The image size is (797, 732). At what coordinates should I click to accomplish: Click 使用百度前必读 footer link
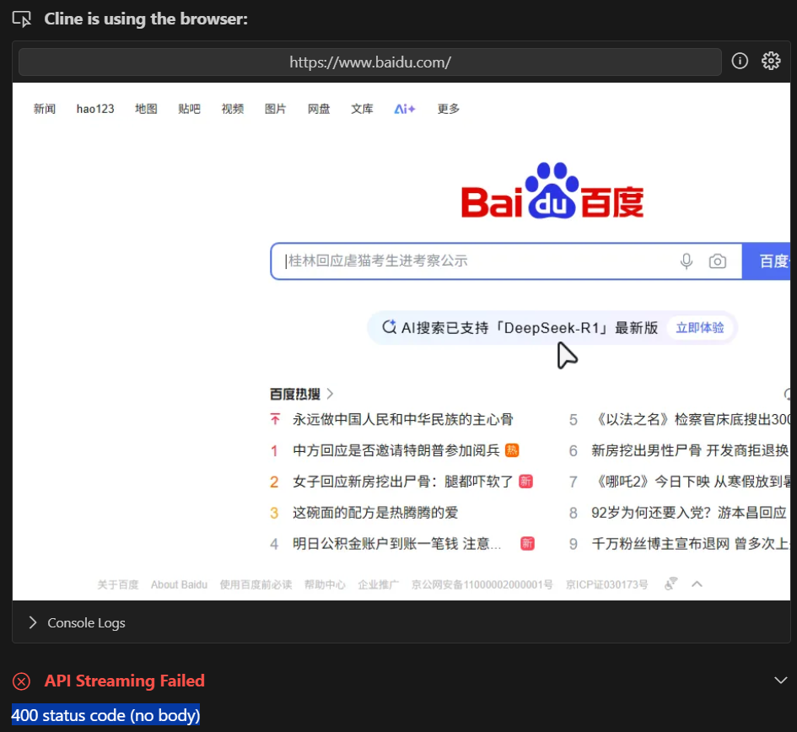pyautogui.click(x=256, y=584)
